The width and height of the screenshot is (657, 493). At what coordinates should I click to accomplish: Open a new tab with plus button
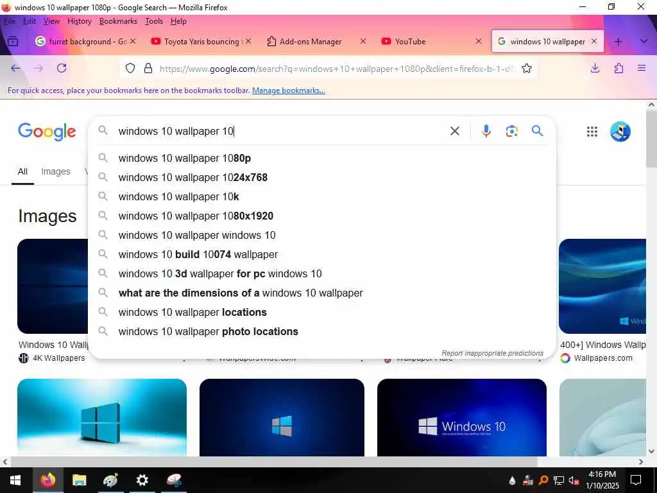click(618, 42)
